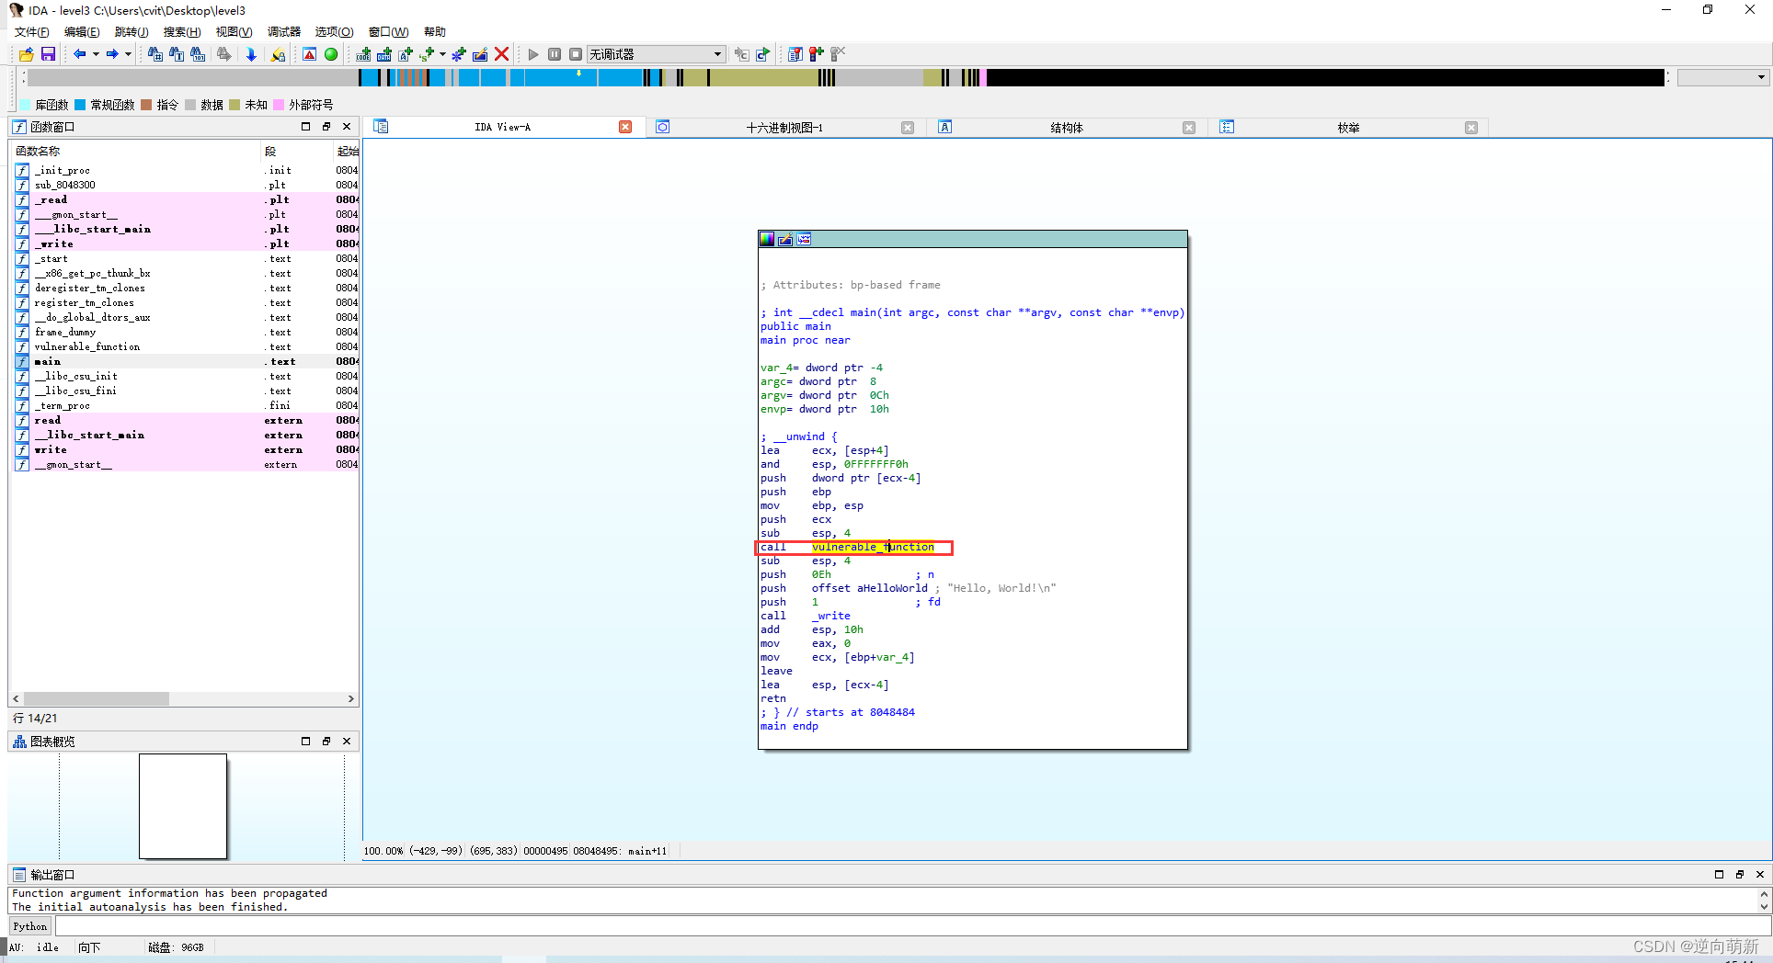Click the third graph node header icon
The width and height of the screenshot is (1773, 963).
[x=804, y=240]
